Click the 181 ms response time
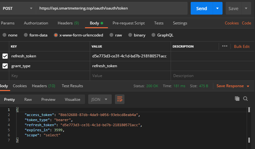The height and width of the screenshot is (149, 255). point(179,86)
